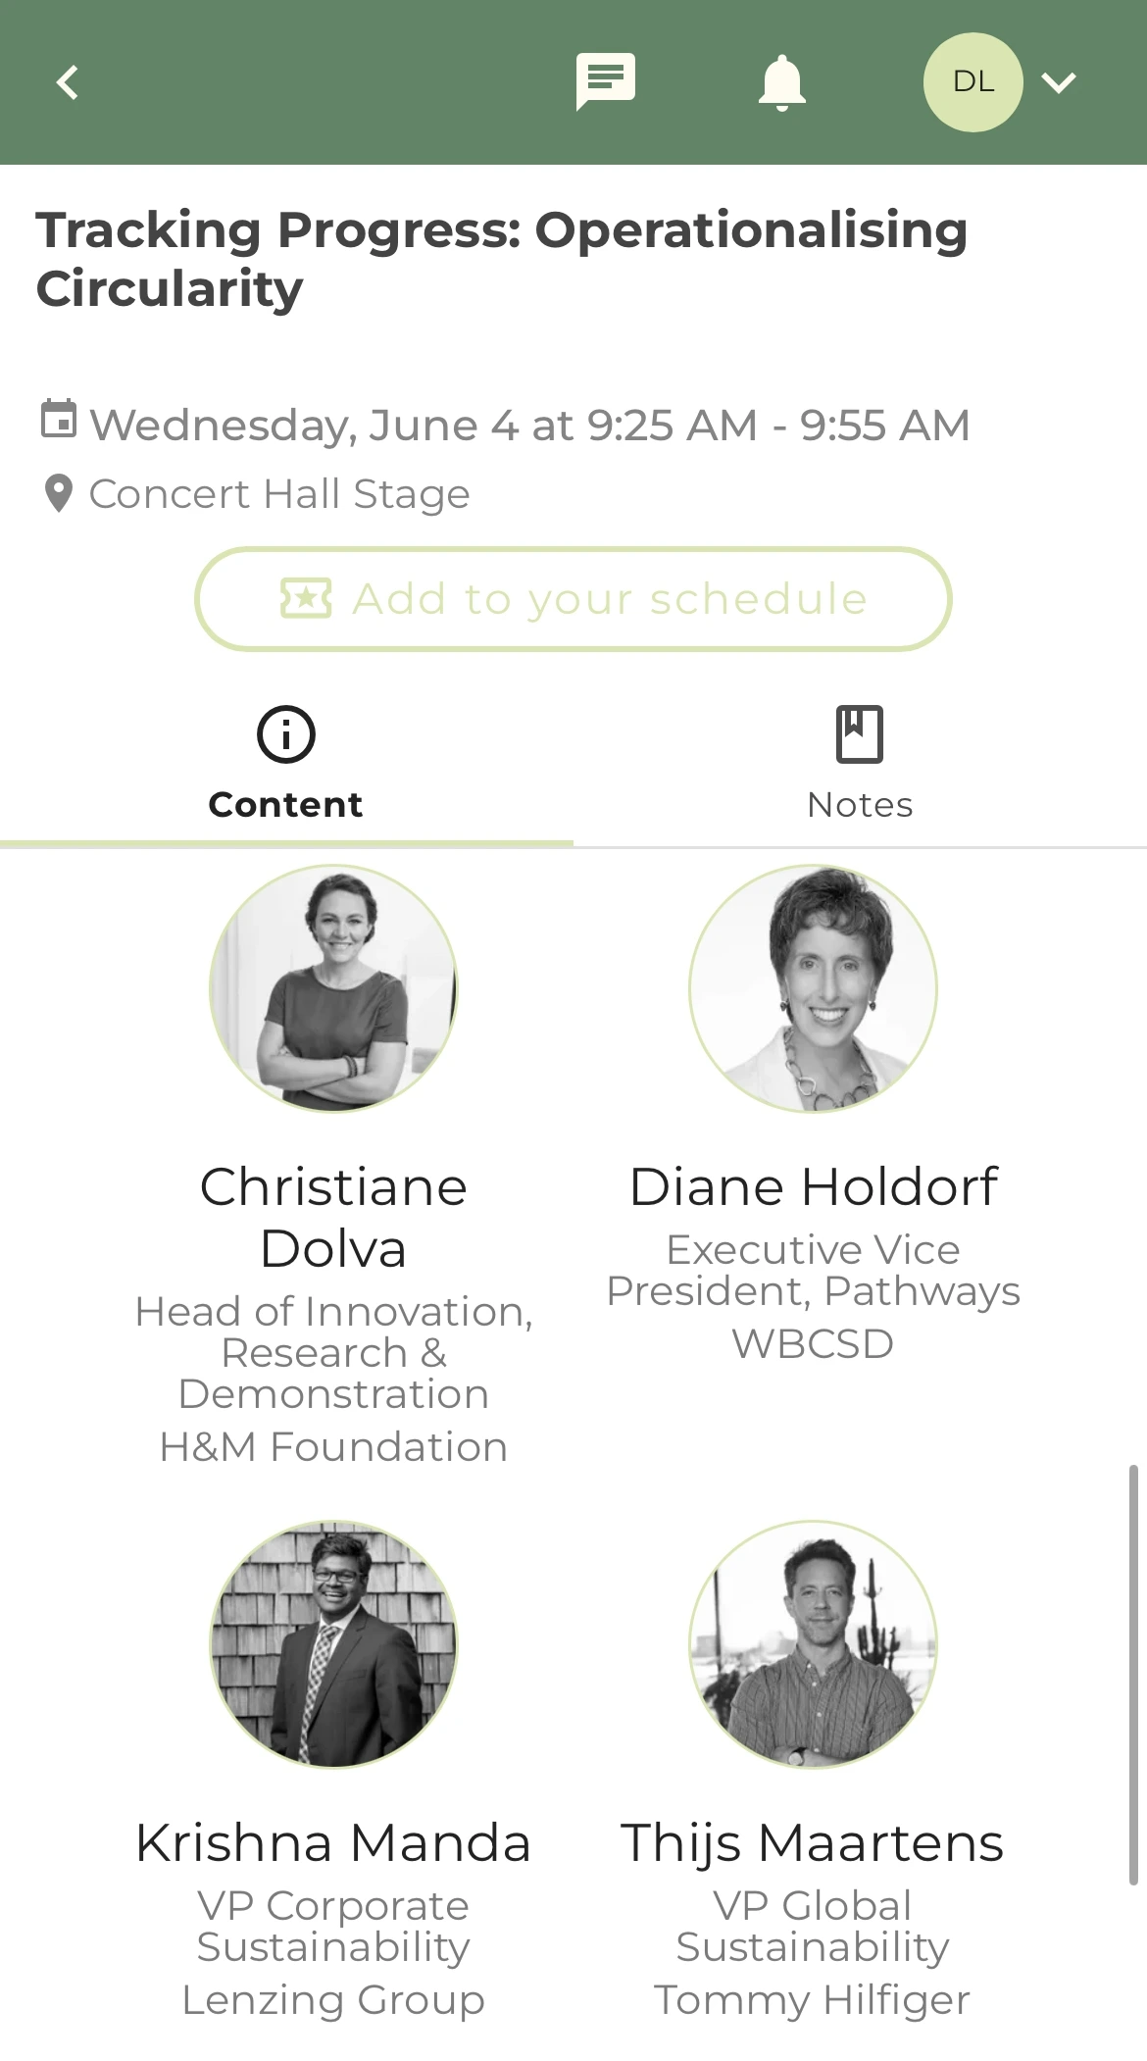The width and height of the screenshot is (1147, 2061).
Task: Open the notifications bell
Action: click(x=782, y=83)
